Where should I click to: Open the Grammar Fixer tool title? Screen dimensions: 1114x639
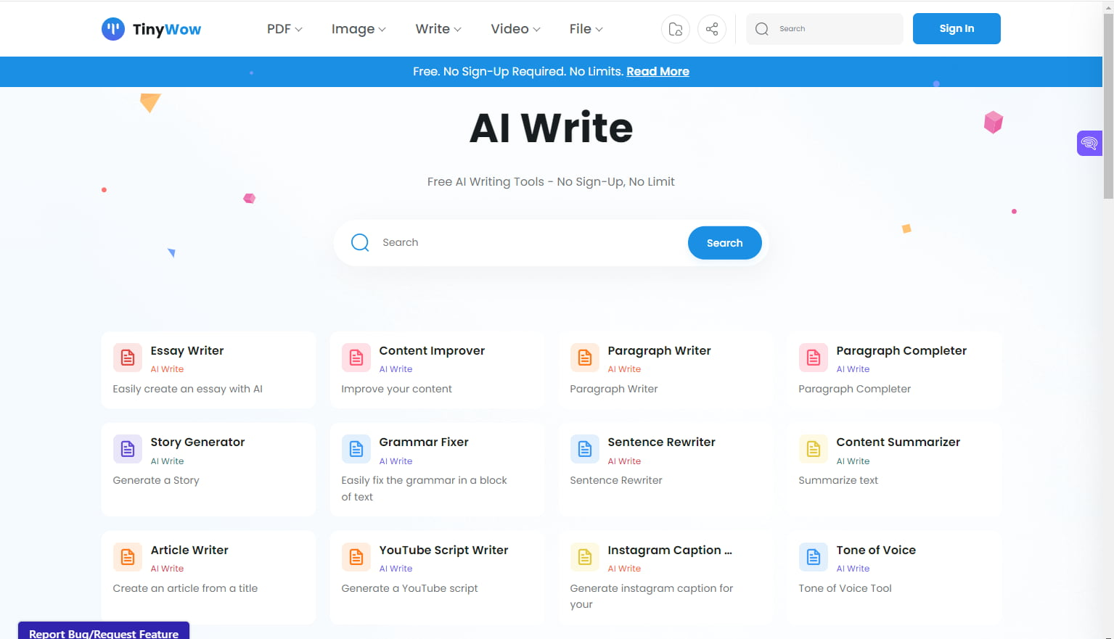[424, 442]
